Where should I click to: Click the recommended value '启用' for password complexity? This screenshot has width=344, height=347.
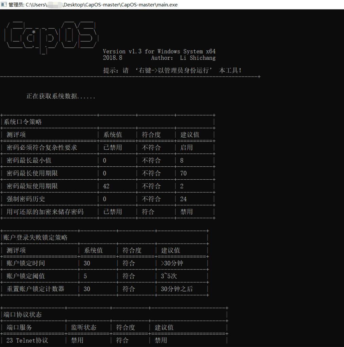point(187,148)
